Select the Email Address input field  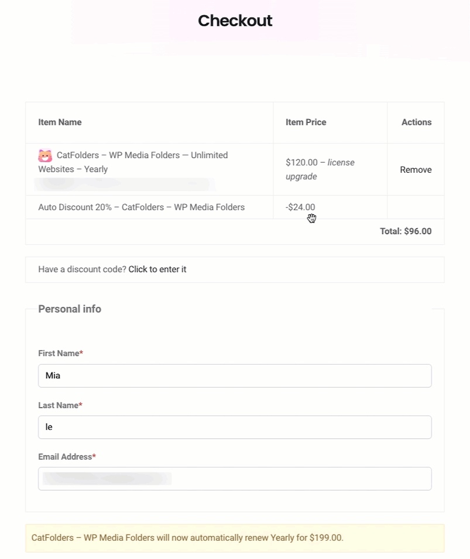235,478
